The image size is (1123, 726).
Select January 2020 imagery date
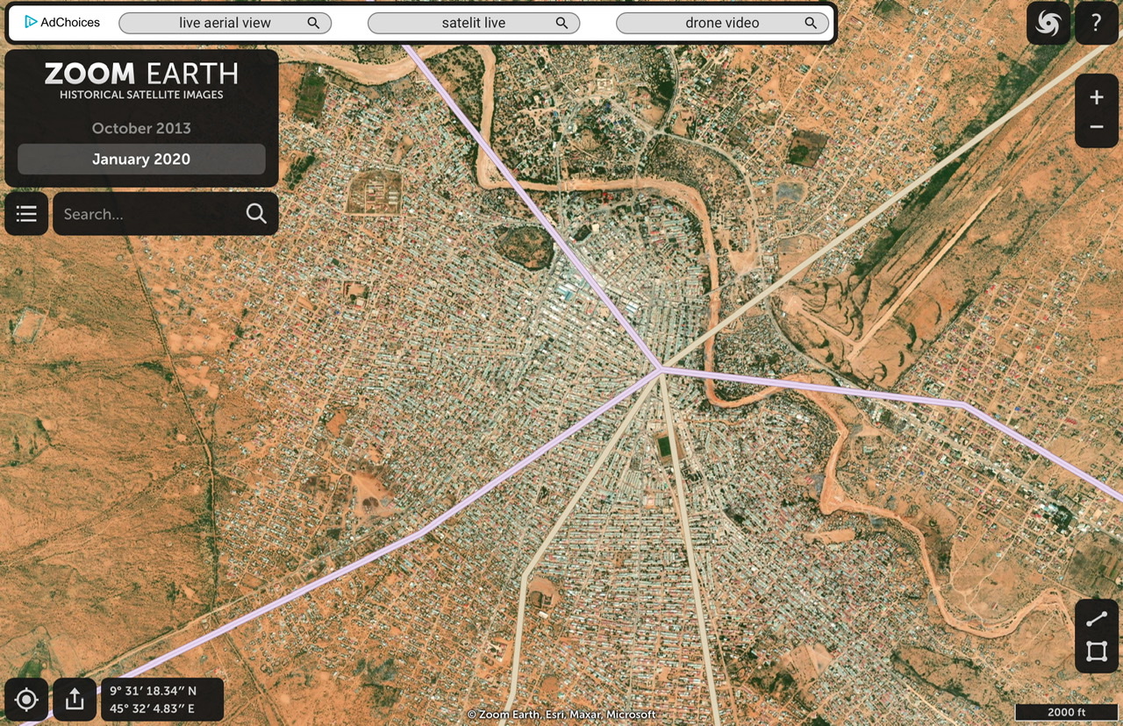click(141, 160)
